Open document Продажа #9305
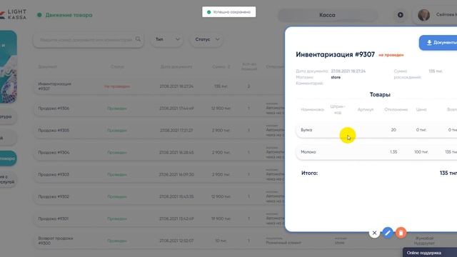The height and width of the screenshot is (257, 457). tap(54, 130)
